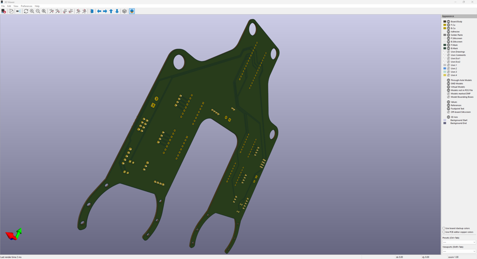This screenshot has width=477, height=259.
Task: Show Off-board Silkscreen toggle
Action: coord(449,112)
